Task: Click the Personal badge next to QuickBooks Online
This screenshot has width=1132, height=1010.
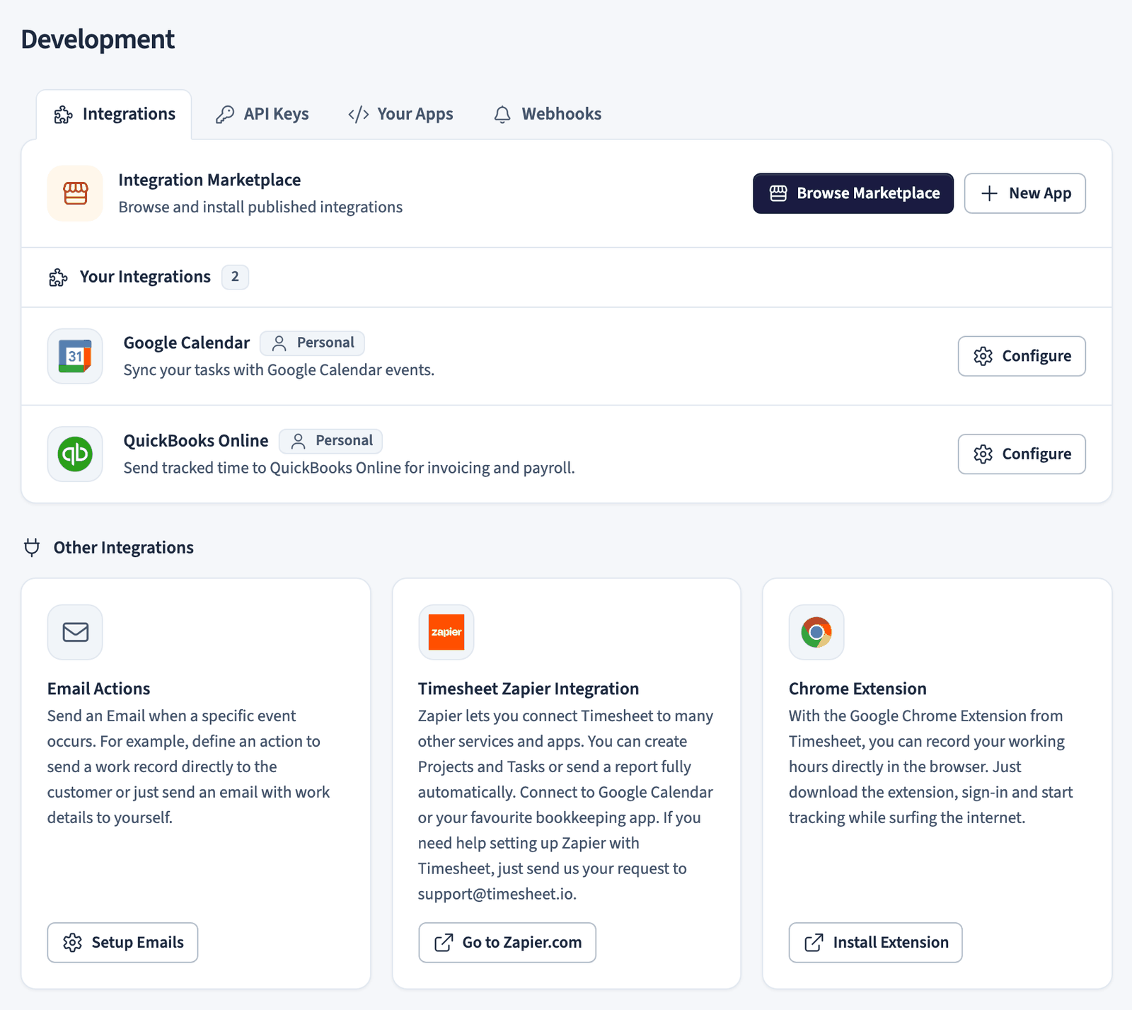Action: tap(330, 441)
